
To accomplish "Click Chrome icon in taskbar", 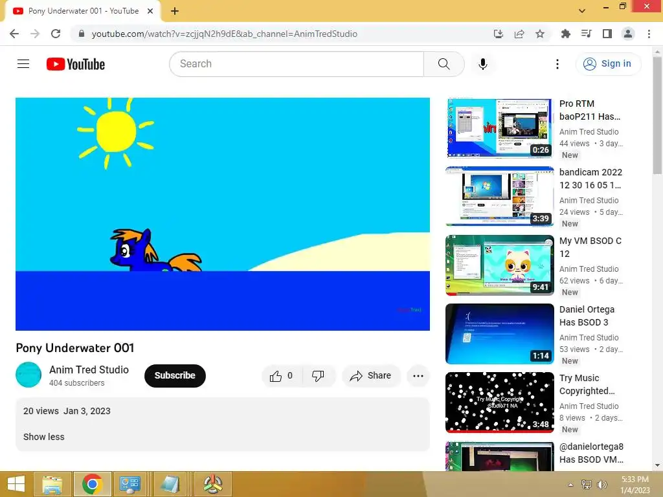I will (92, 484).
